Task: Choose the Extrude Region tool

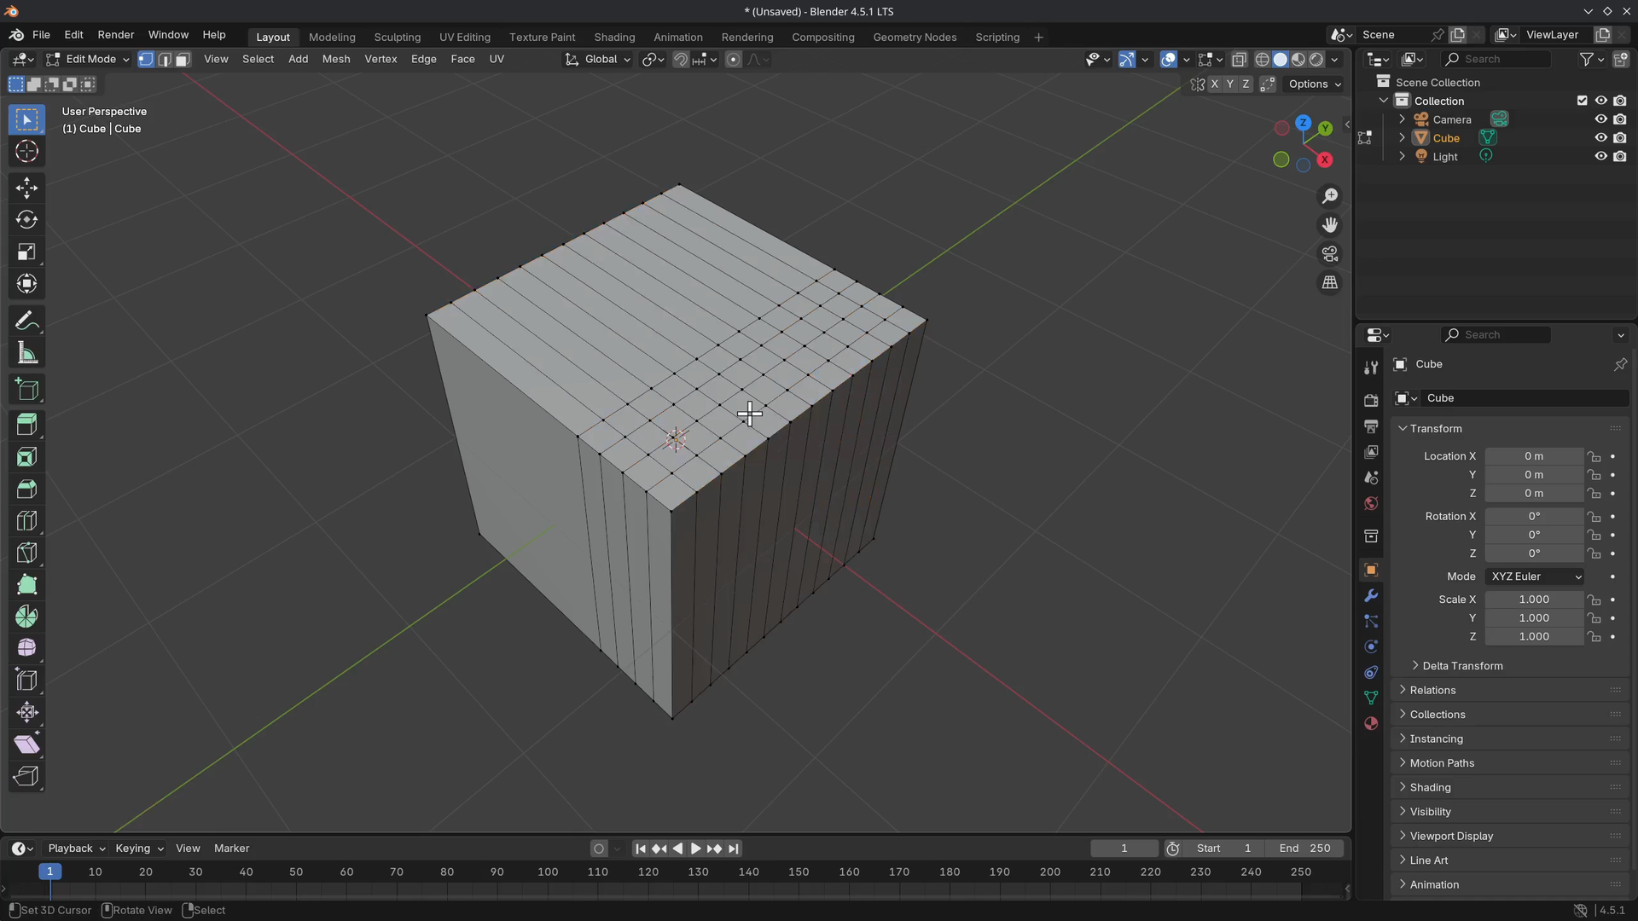Action: click(26, 424)
